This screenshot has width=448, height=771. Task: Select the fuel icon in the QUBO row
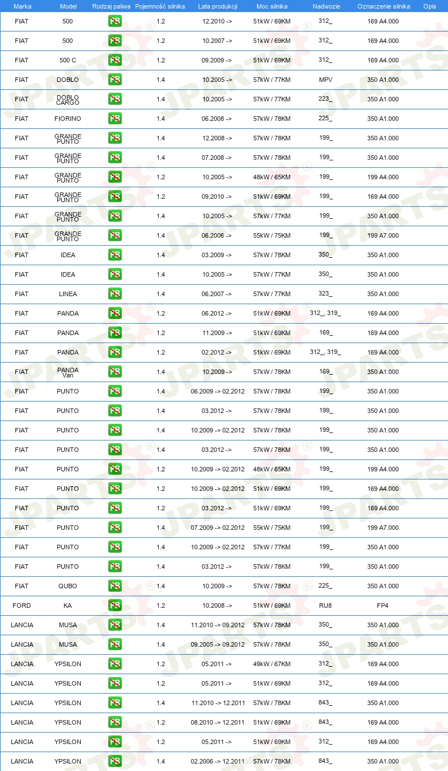(x=115, y=586)
